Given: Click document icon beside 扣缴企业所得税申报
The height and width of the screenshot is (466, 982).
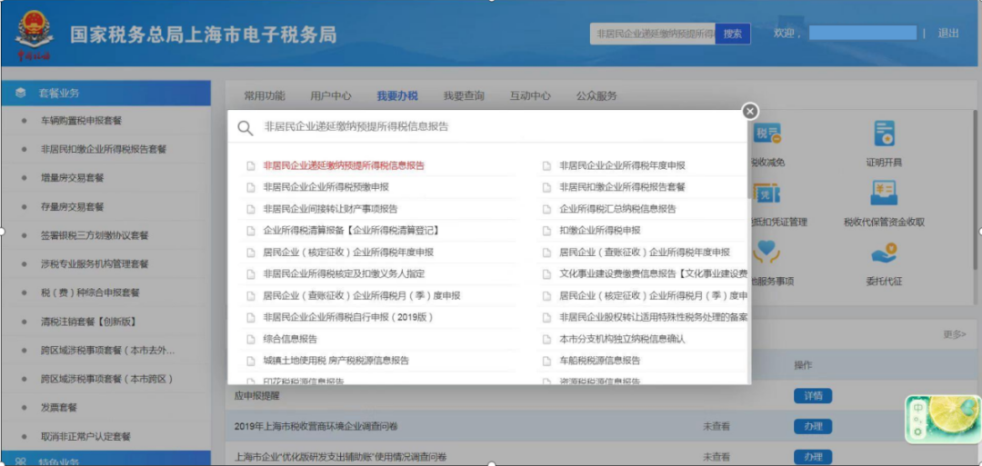Looking at the screenshot, I should tap(546, 231).
